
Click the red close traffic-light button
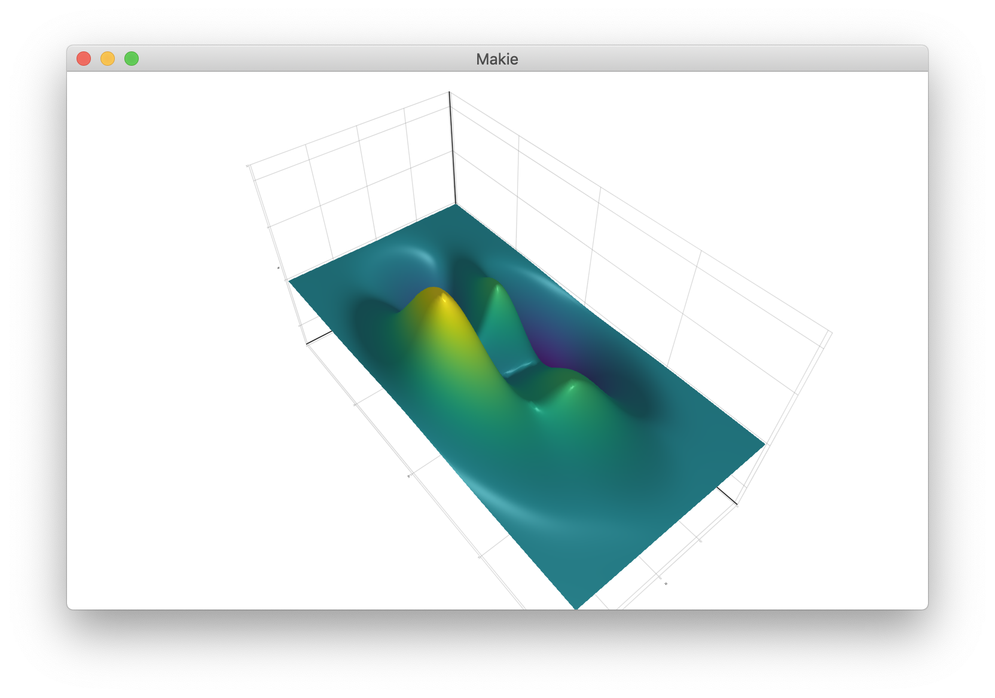85,58
